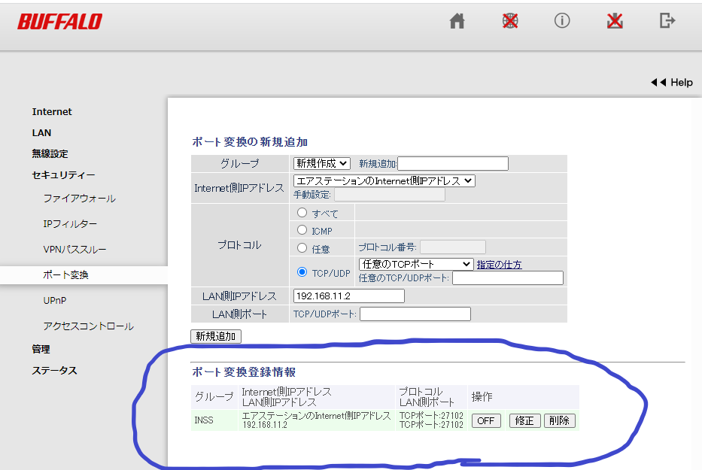Open the Internet menu
Image resolution: width=702 pixels, height=470 pixels.
tap(52, 112)
